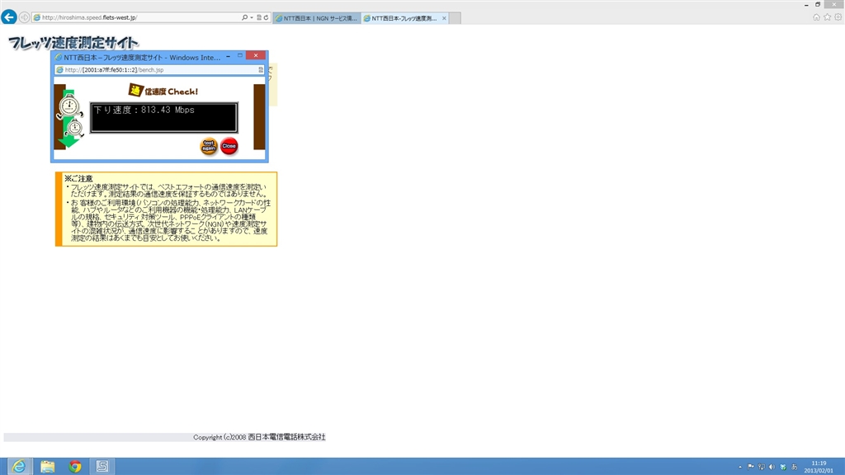The height and width of the screenshot is (475, 845).
Task: Open the network status tray icon
Action: 762,467
